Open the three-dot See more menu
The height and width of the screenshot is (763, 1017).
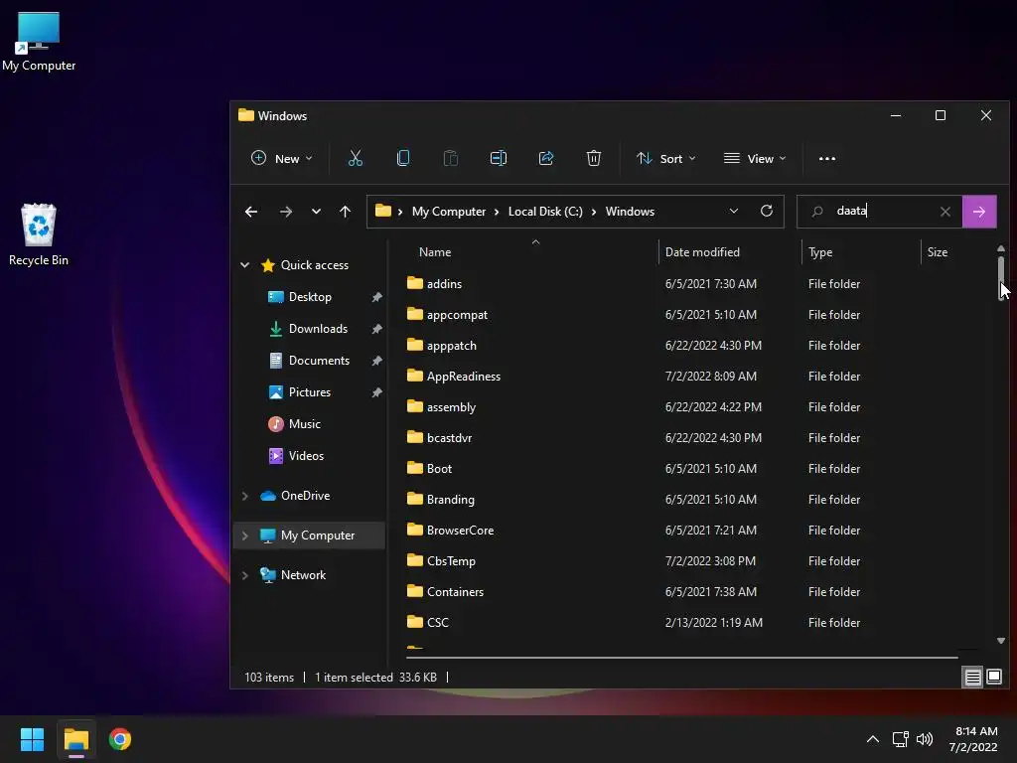pyautogui.click(x=827, y=158)
